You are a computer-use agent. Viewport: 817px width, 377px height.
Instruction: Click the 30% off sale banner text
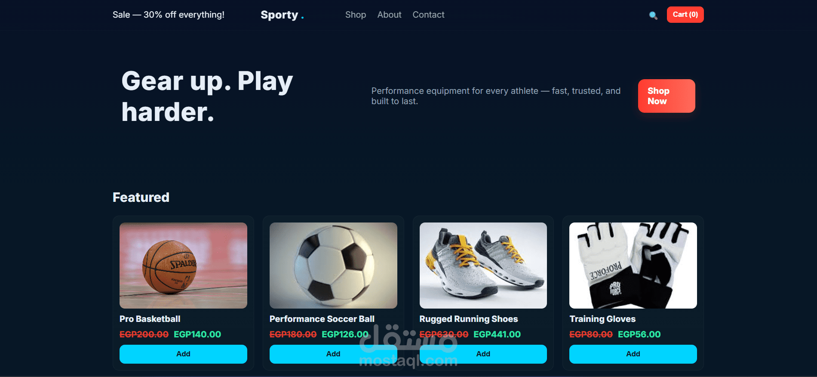point(169,15)
